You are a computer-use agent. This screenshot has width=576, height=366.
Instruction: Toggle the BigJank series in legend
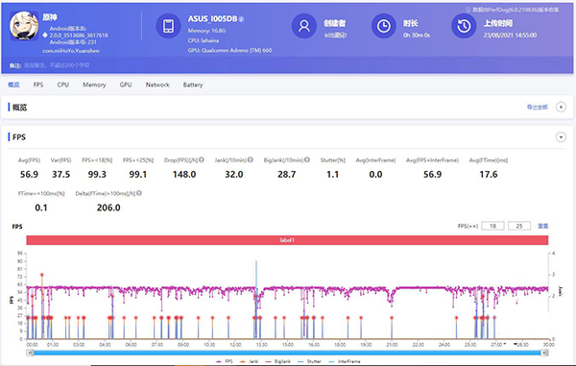click(277, 361)
